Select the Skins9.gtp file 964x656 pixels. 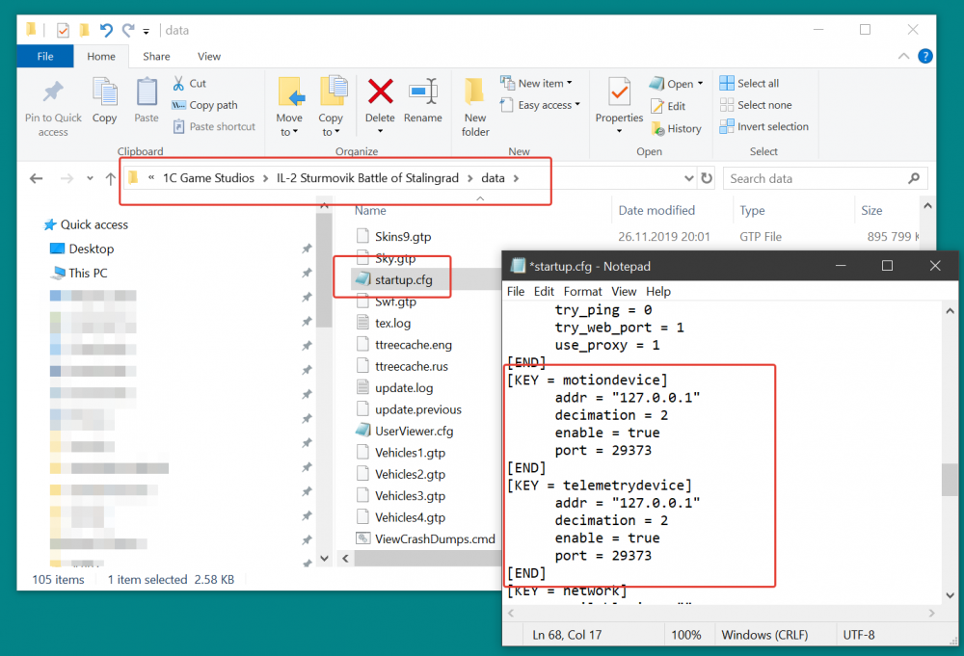coord(393,236)
